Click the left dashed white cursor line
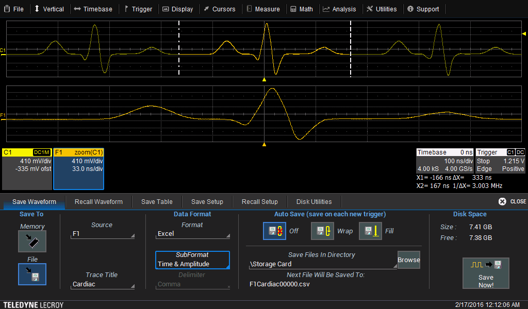Viewport: 528px width, 309px height. pos(179,49)
